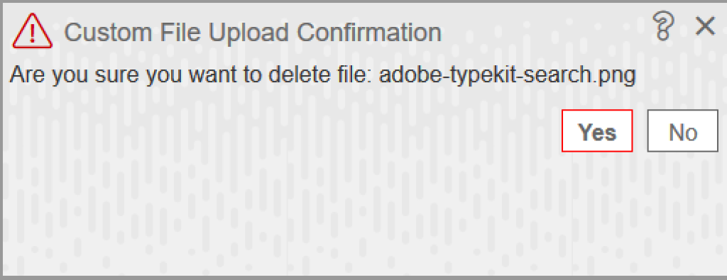The height and width of the screenshot is (280, 727).
Task: Click the exclamation alert icon beside title
Action: (32, 33)
